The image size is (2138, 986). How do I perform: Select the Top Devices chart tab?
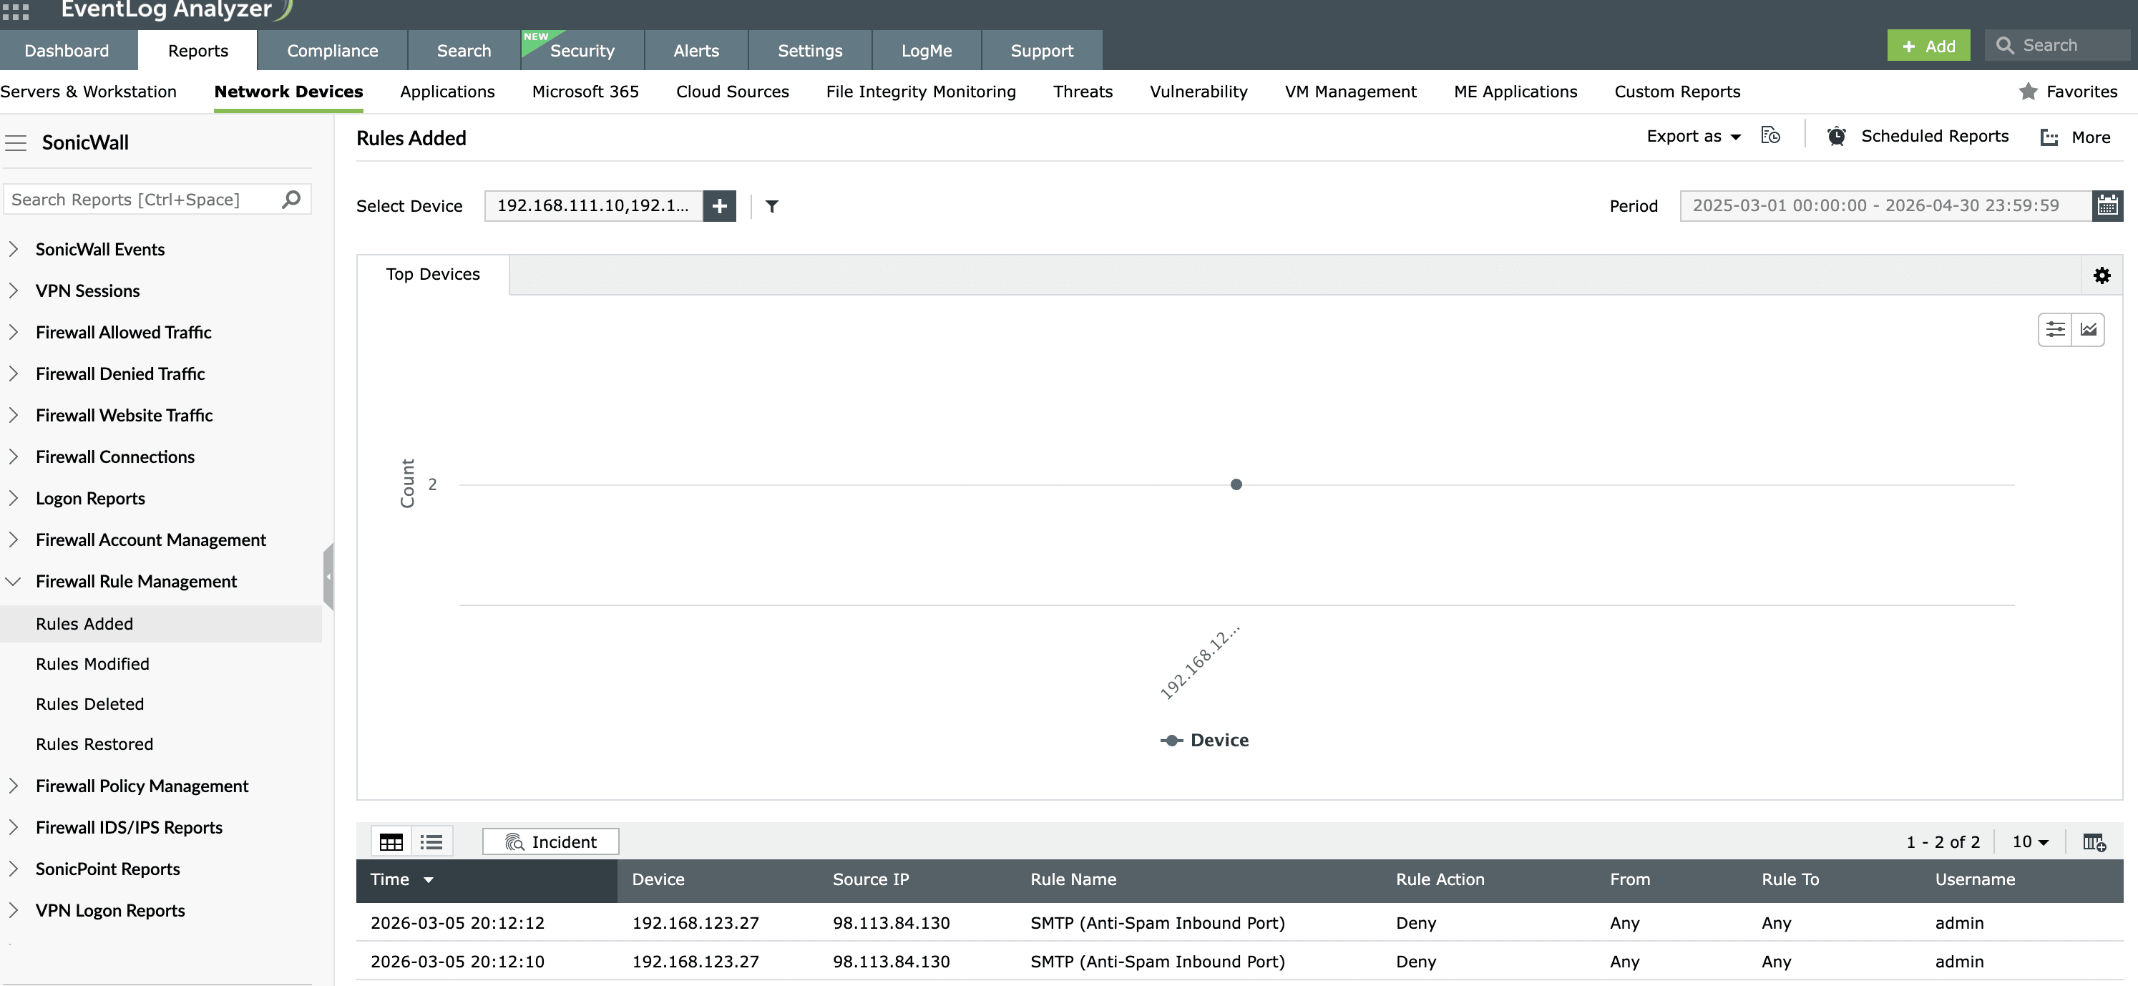432,274
